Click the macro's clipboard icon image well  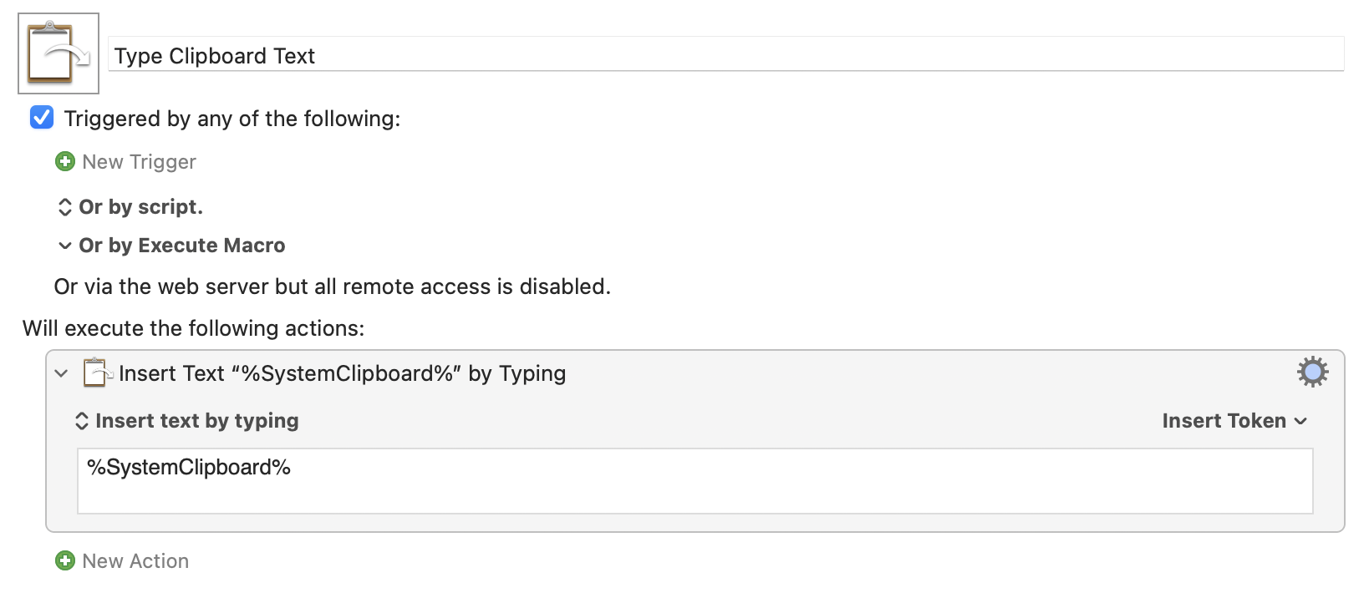59,53
